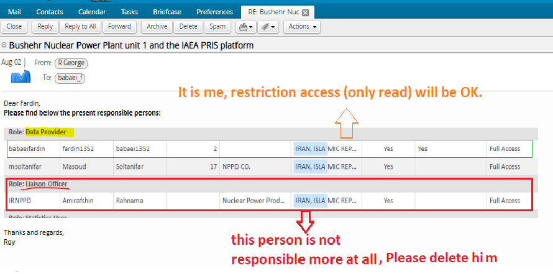Forward this email
The image size is (553, 274).
click(x=119, y=27)
